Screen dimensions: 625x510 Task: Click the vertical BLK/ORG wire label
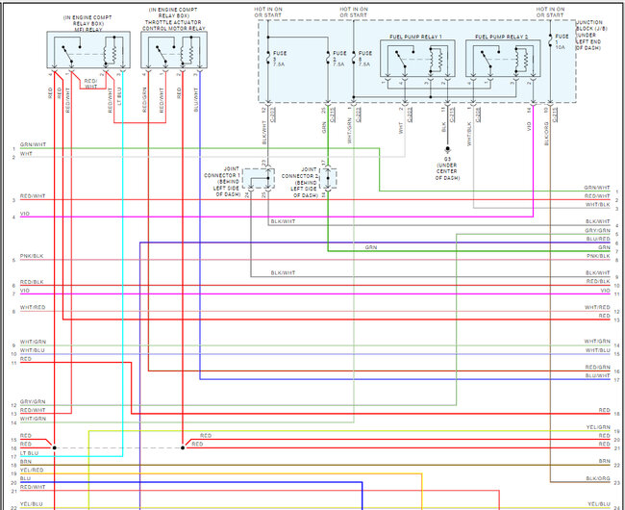pos(546,134)
